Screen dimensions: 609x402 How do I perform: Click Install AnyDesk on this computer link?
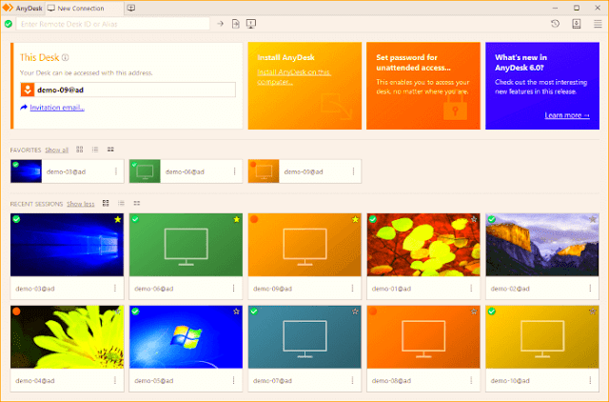point(294,77)
